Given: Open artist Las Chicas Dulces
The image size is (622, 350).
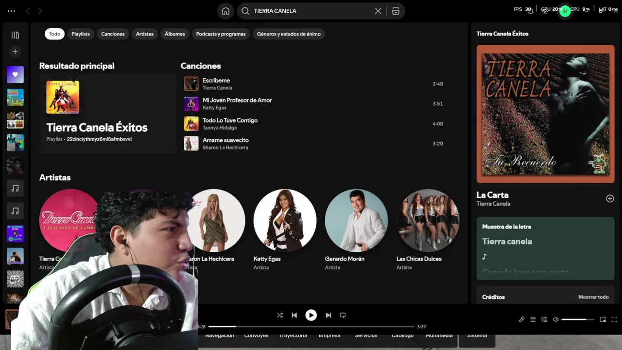Looking at the screenshot, I should (428, 220).
